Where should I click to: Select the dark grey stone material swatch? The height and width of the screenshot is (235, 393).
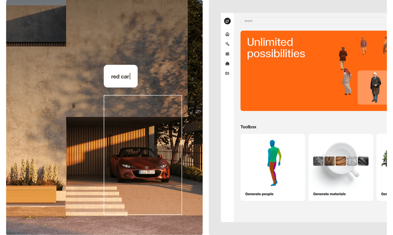(318, 161)
